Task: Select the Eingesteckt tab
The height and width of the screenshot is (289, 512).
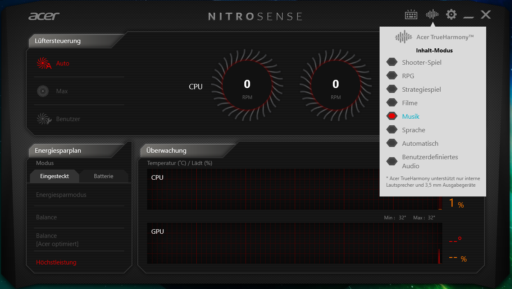Action: pos(54,176)
